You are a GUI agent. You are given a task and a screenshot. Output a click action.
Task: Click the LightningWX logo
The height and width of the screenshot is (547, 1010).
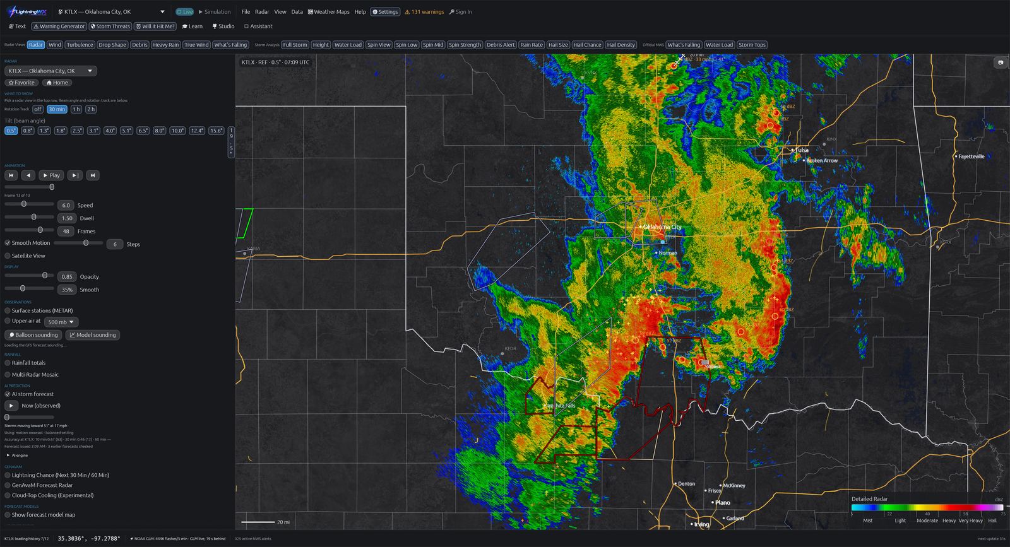27,11
